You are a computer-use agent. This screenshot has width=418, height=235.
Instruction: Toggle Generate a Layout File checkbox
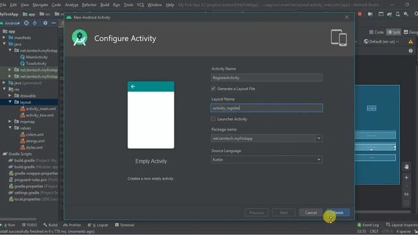point(214,89)
